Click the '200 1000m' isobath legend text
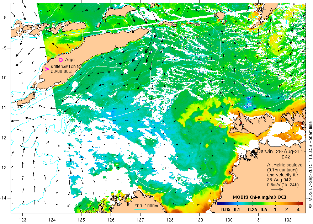The image size is (313, 224). [146, 206]
